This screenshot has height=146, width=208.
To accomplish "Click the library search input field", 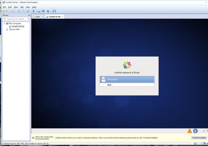I will coord(15,19).
